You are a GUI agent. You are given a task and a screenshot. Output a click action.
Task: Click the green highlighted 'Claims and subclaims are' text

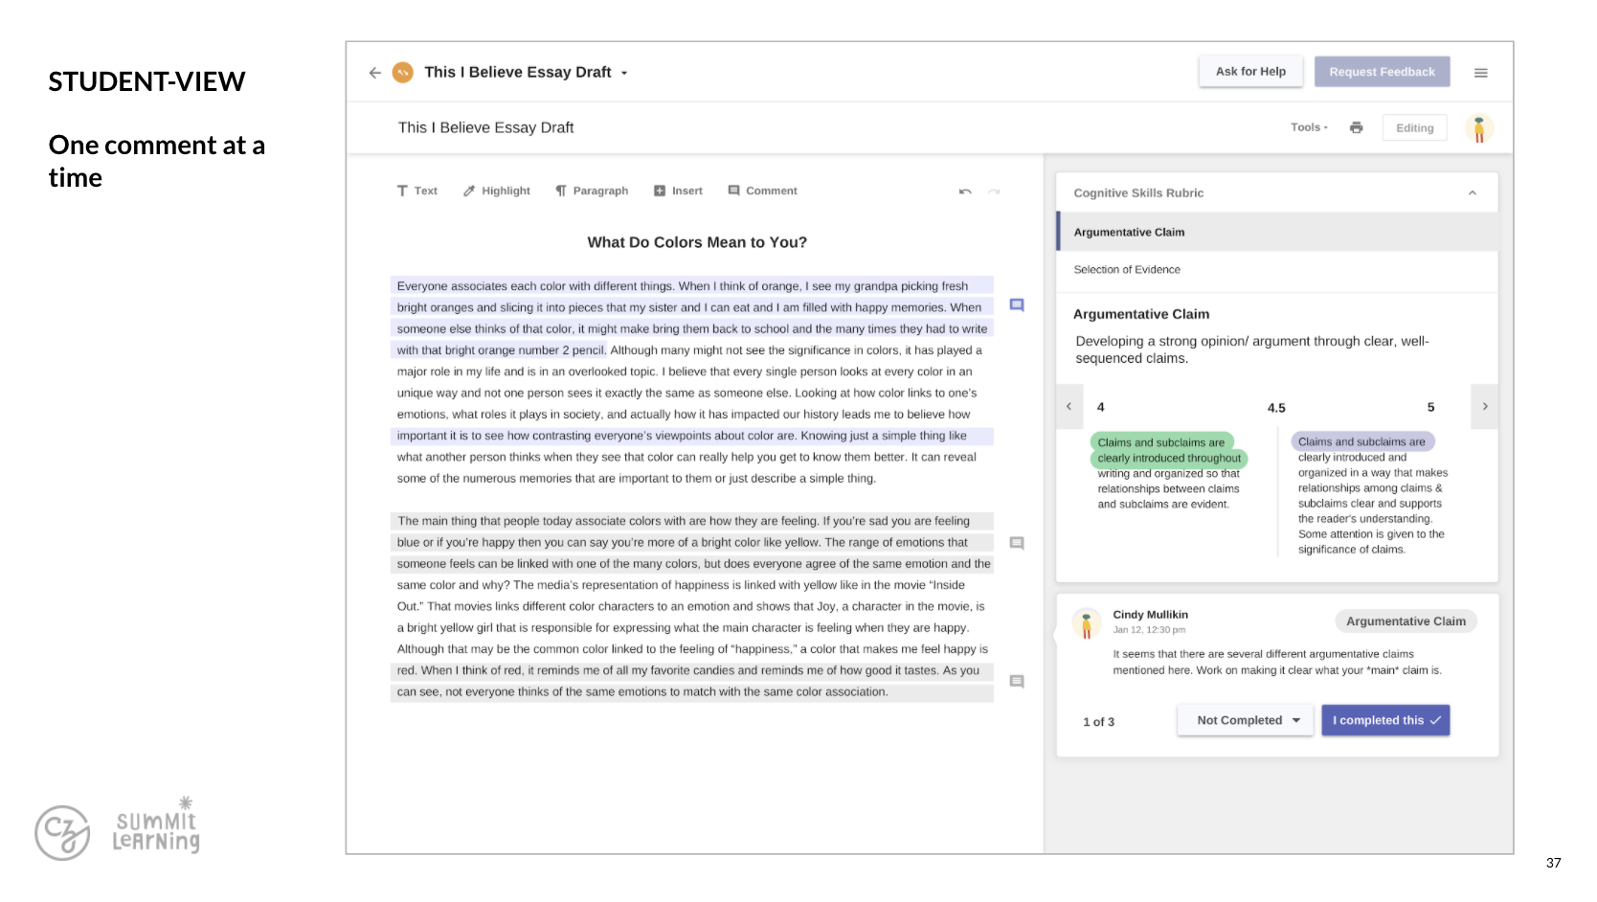(1161, 442)
